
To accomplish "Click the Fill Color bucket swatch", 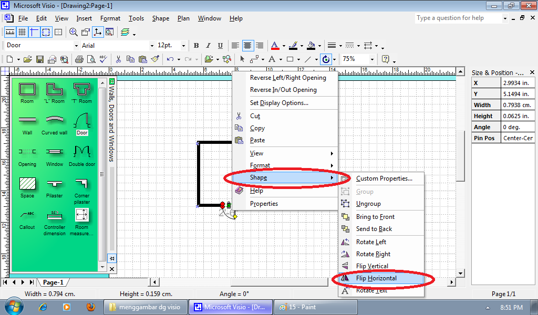I will (x=311, y=46).
